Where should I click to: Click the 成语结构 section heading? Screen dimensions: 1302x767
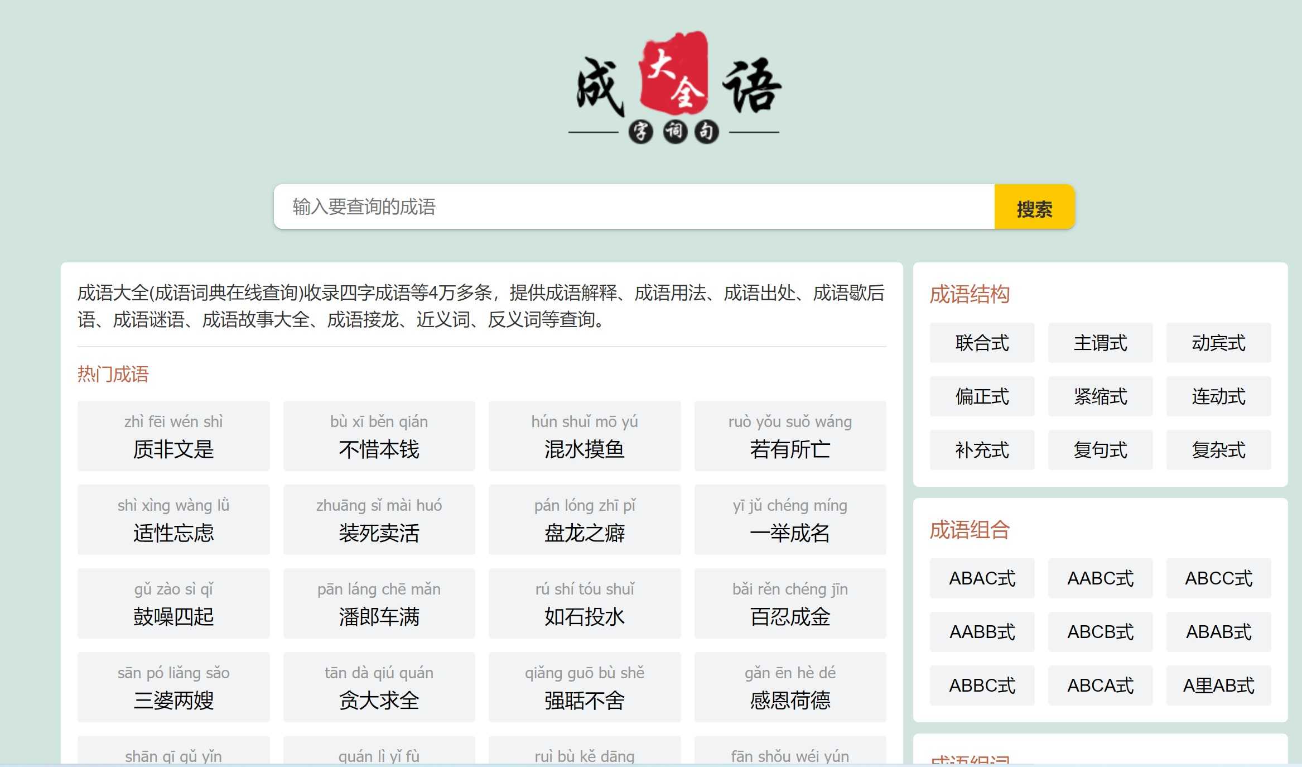pos(970,294)
